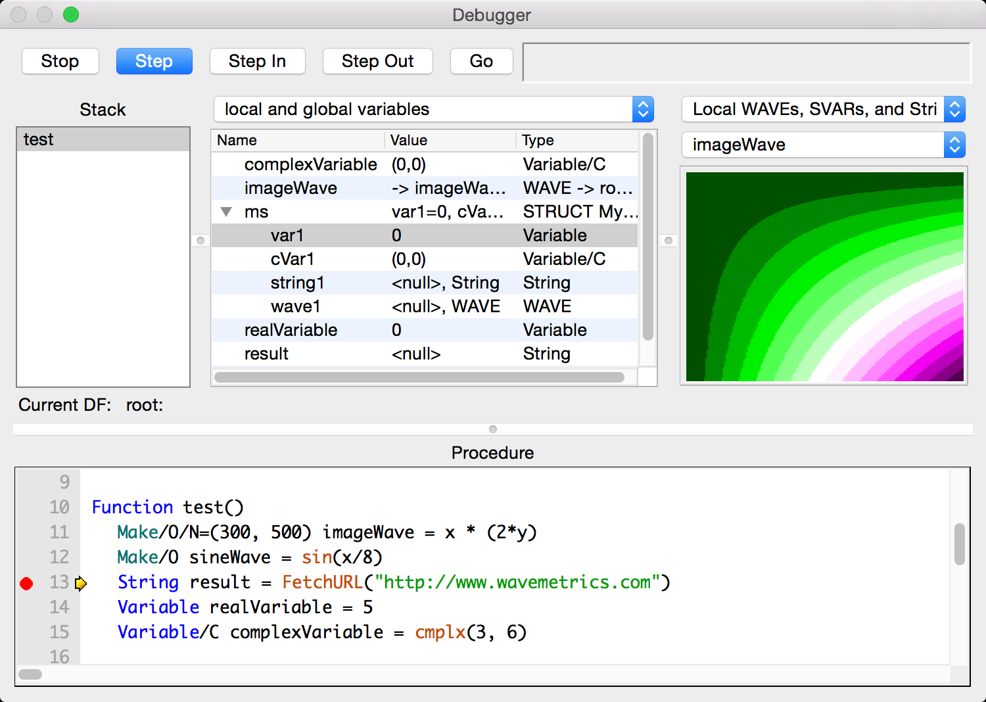Select the realVariable row

(425, 330)
